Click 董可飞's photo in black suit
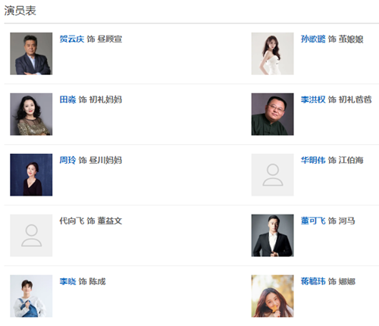 [273, 236]
